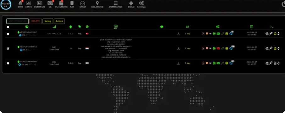Image resolution: width=285 pixels, height=113 pixels.
Task: Open the RAT section
Action: click(x=72, y=4)
